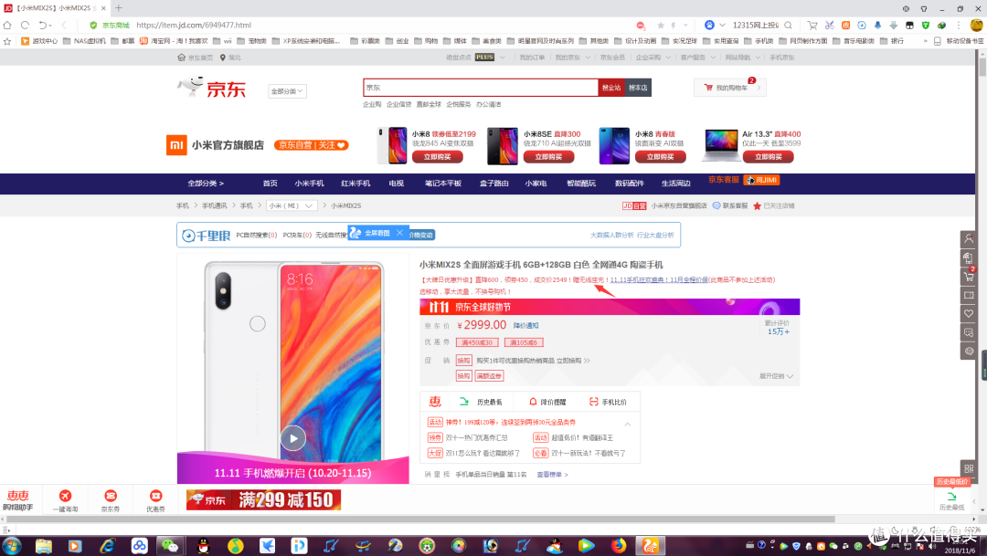Click the bookmark star in address bar
987x556 pixels.
661,26
